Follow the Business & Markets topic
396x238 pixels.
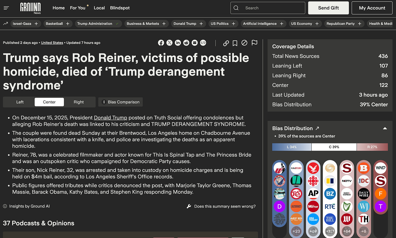point(164,24)
